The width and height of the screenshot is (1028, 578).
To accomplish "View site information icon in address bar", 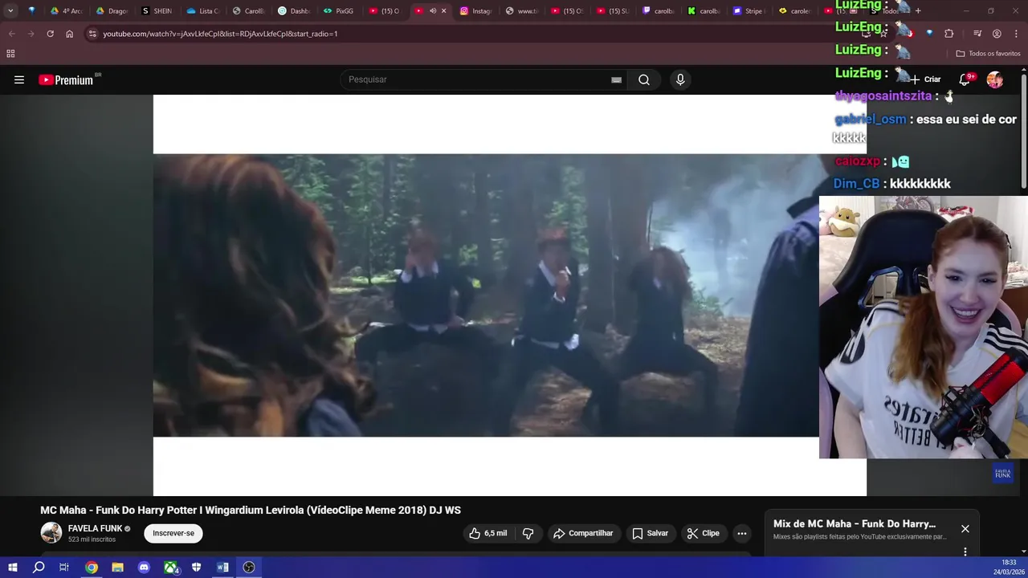I will [92, 34].
